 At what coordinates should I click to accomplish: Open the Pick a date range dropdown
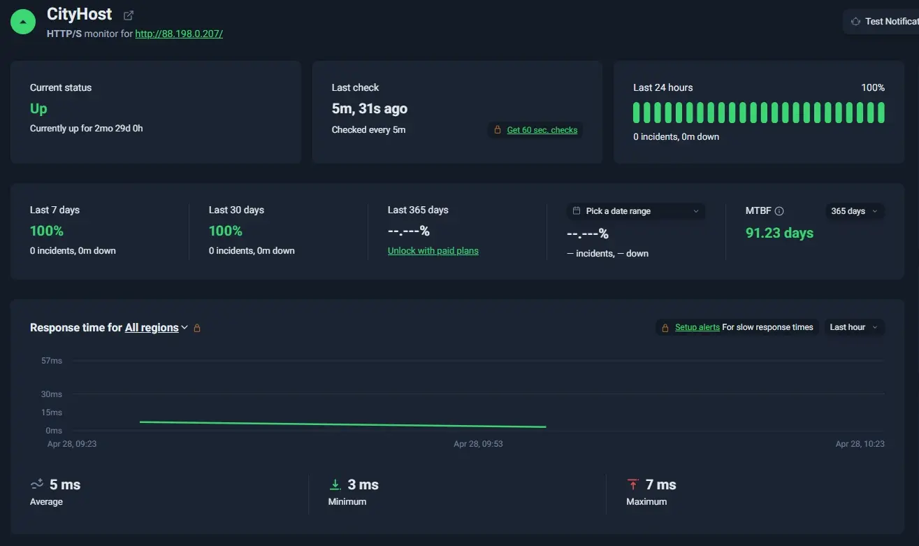635,211
